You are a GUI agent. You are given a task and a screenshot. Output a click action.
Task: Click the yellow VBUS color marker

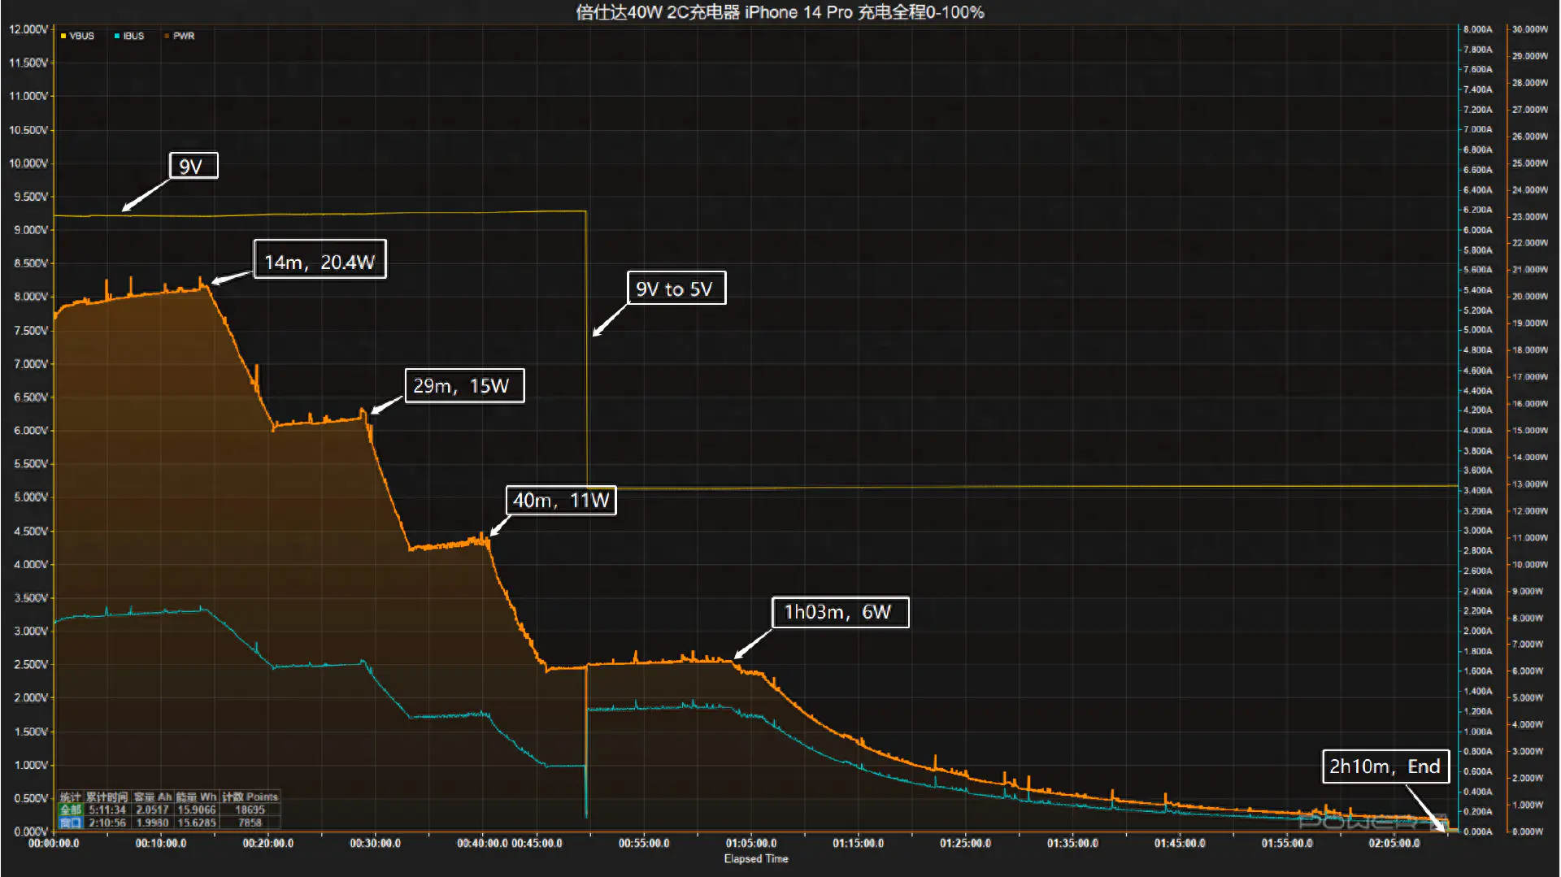click(x=63, y=36)
